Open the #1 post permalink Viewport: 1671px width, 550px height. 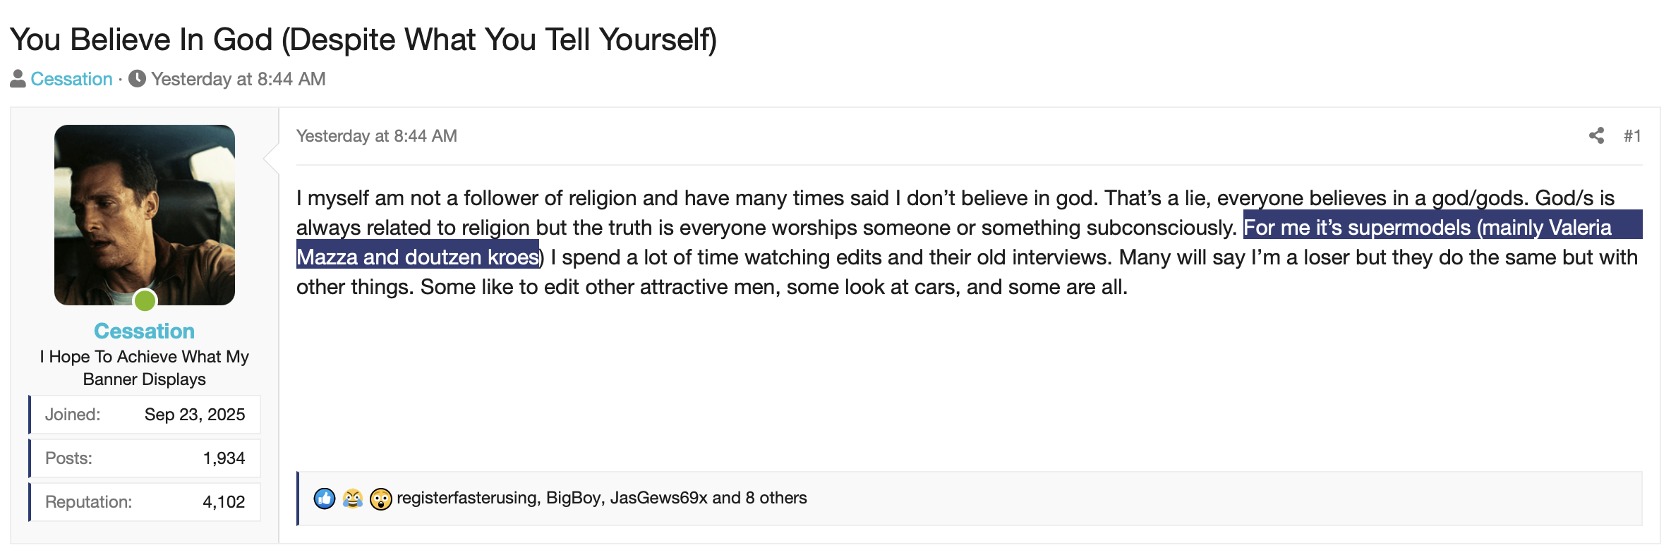(1631, 135)
